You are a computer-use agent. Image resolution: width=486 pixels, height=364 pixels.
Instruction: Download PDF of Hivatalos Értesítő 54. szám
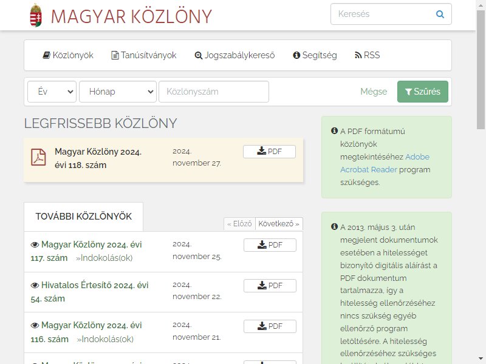tap(270, 286)
